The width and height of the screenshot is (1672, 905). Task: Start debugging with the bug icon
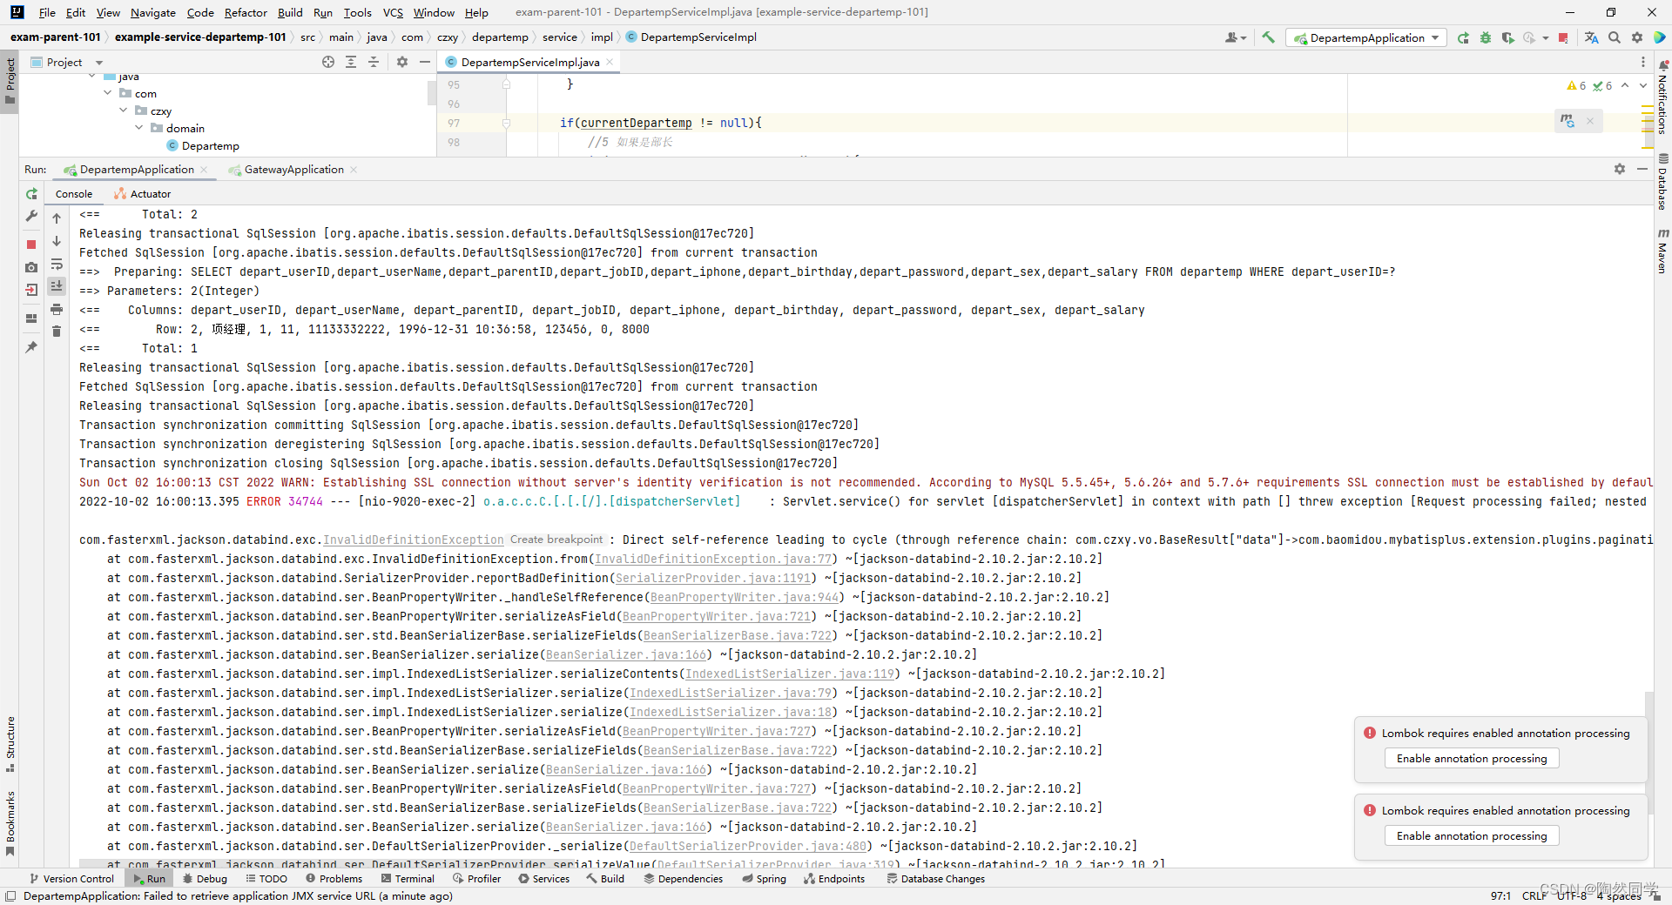pos(1486,37)
